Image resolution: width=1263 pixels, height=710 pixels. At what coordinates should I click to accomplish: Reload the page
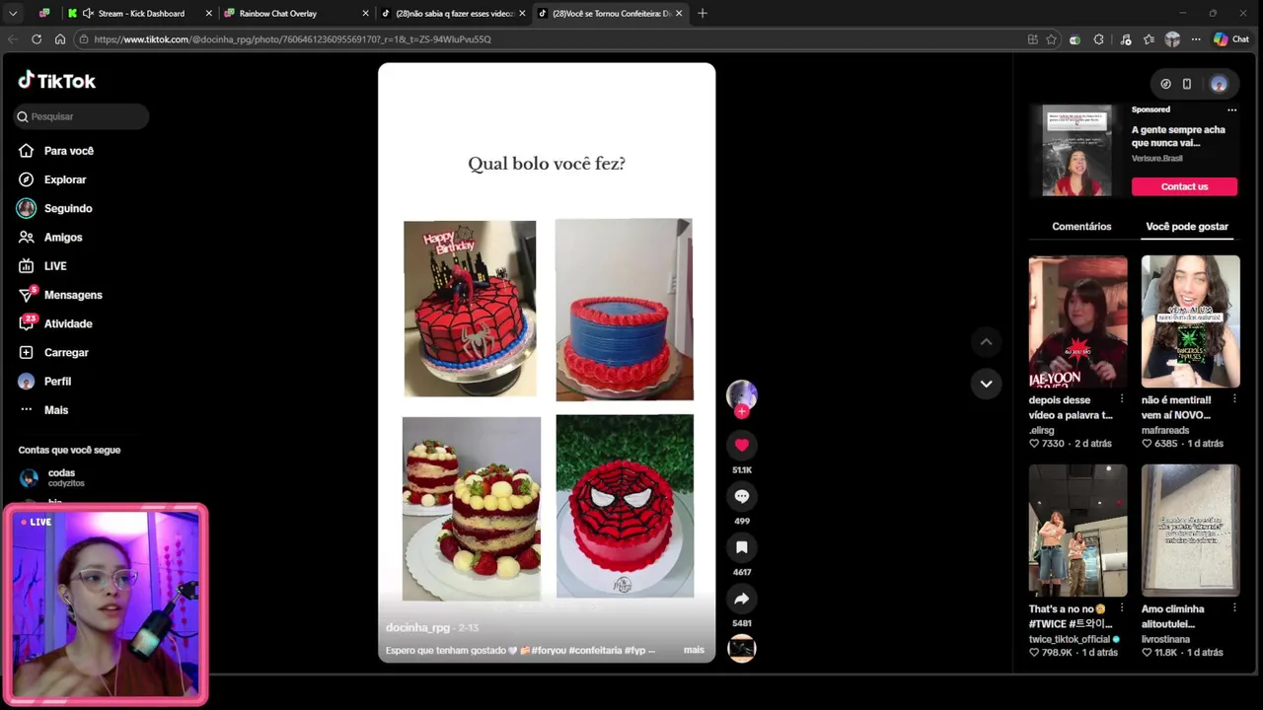[37, 39]
